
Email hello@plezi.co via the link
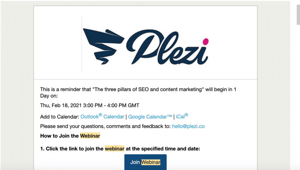(188, 126)
